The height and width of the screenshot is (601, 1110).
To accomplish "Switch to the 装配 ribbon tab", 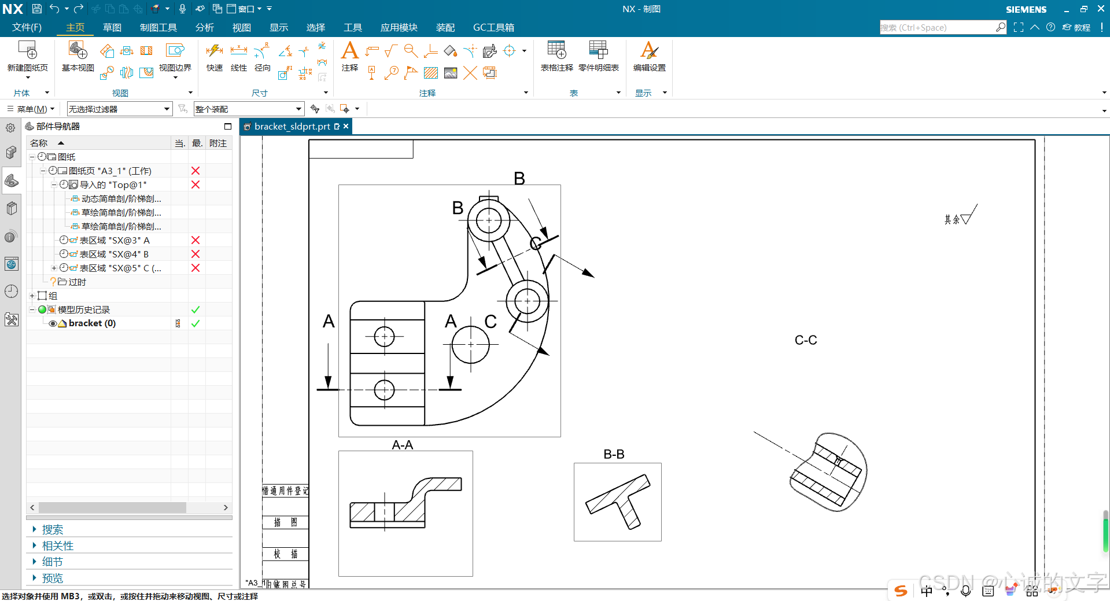I will (445, 27).
